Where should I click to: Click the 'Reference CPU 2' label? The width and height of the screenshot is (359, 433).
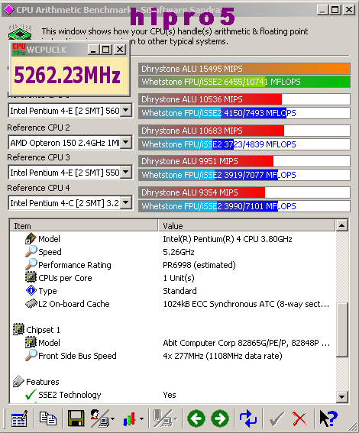pyautogui.click(x=39, y=128)
